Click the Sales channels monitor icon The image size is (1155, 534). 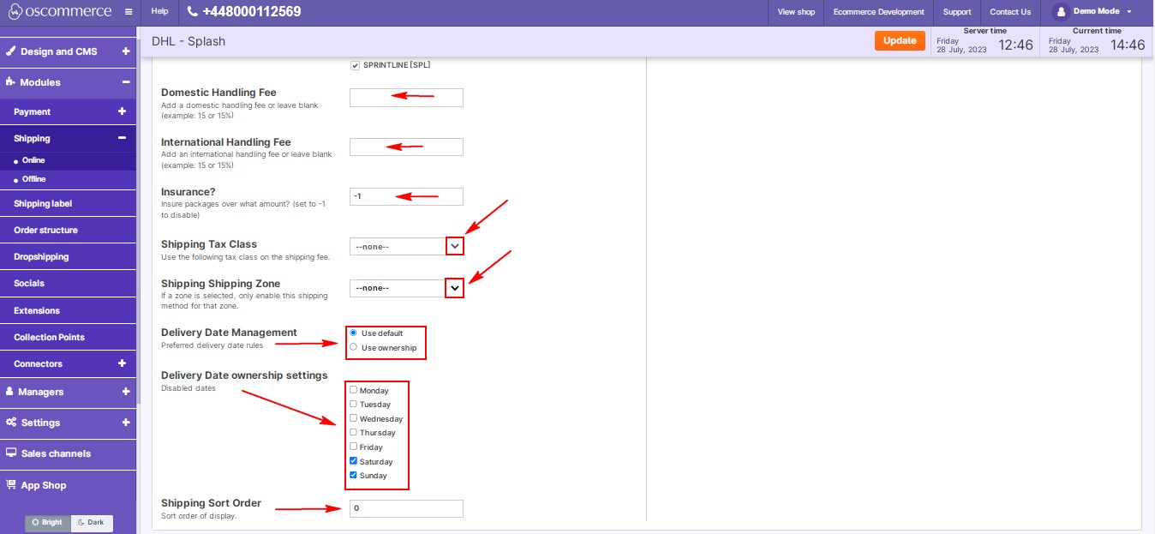11,453
